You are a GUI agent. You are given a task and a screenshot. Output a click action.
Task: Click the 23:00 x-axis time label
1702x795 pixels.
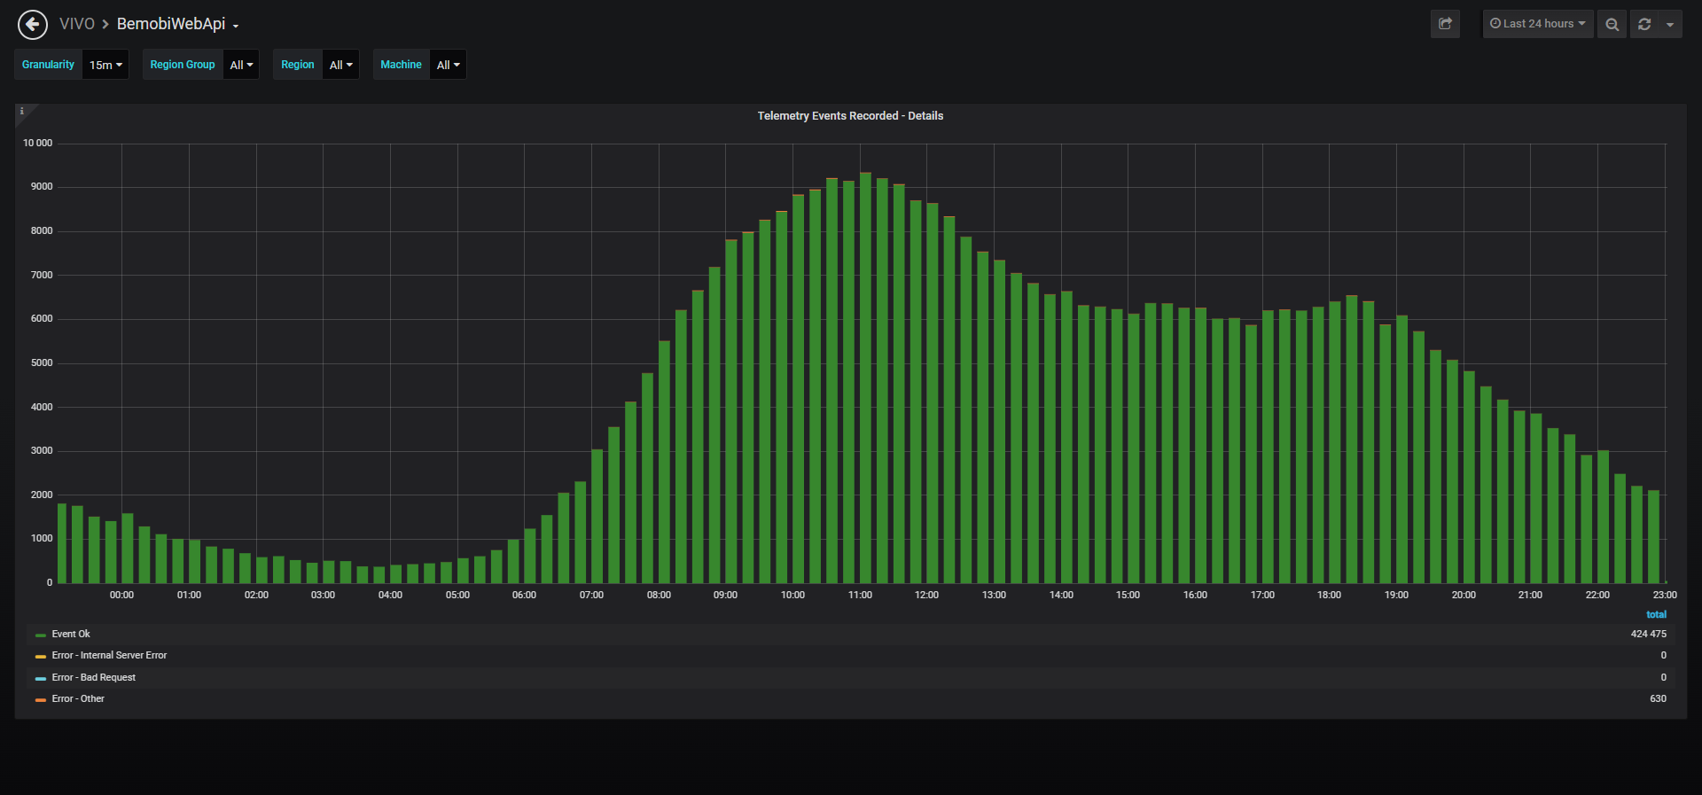(1665, 596)
